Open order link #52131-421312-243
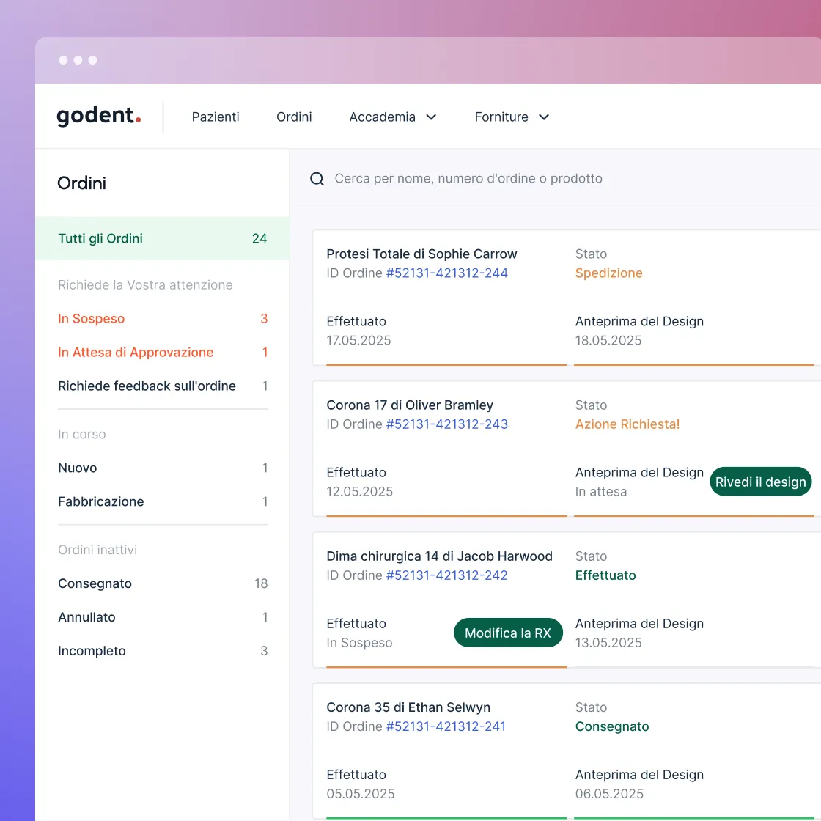The height and width of the screenshot is (821, 821). 446,424
